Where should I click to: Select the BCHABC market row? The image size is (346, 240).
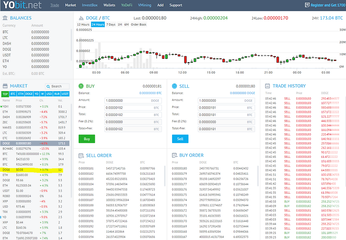point(35,149)
